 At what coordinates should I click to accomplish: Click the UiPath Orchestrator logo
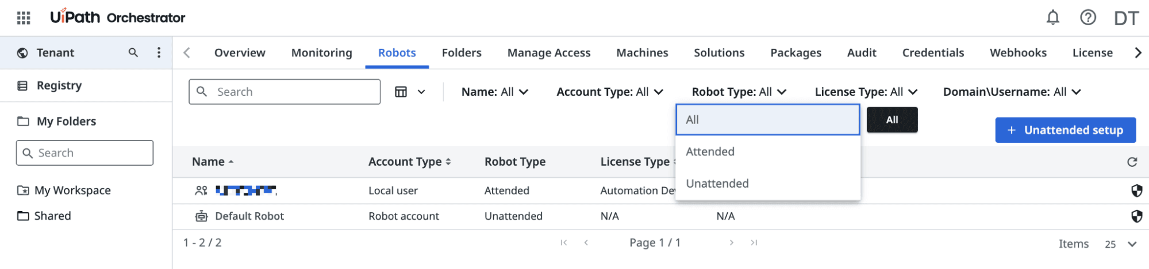(118, 17)
